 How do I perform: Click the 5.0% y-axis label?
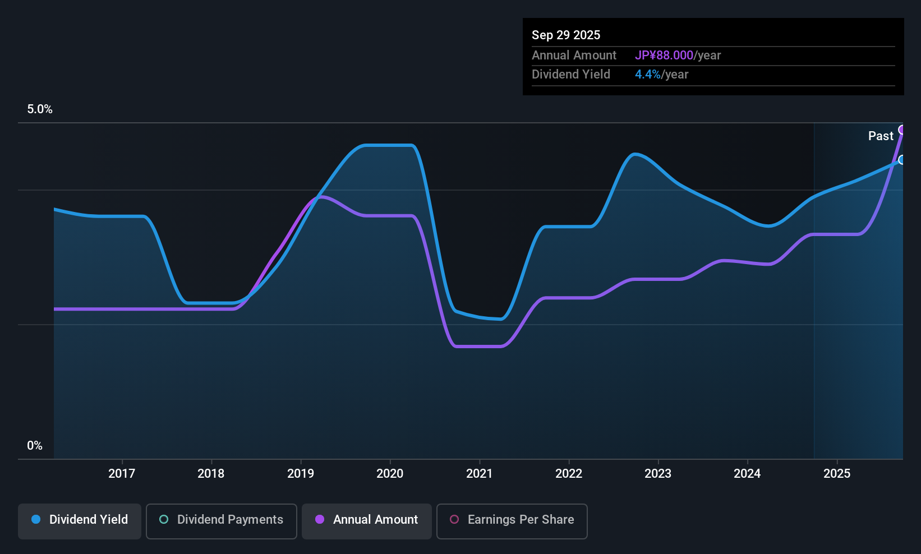coord(40,109)
